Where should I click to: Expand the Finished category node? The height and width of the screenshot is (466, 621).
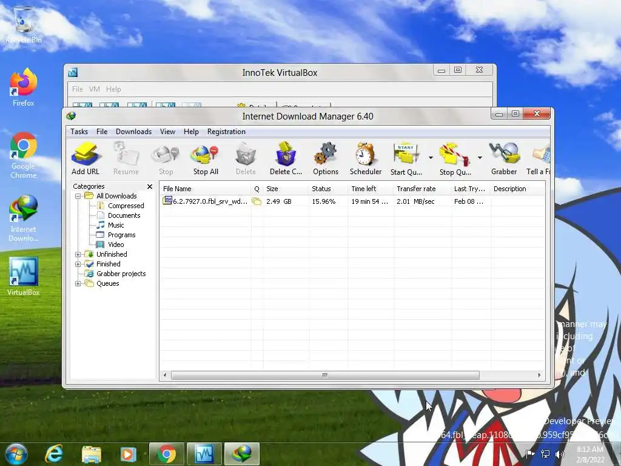click(78, 265)
